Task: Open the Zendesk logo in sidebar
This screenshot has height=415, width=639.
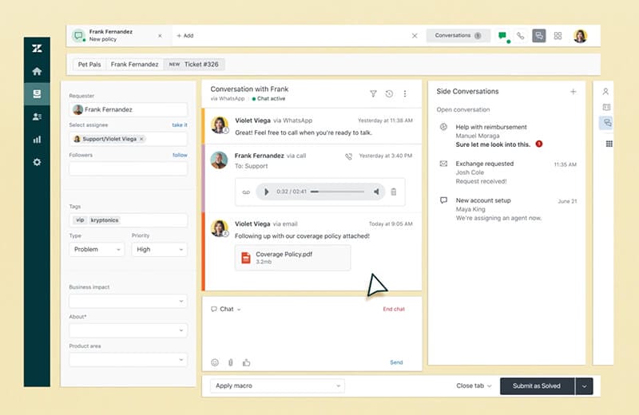Action: 37,49
